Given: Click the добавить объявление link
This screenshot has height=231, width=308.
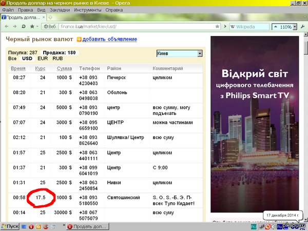Looking at the screenshot, I should pos(109,39).
